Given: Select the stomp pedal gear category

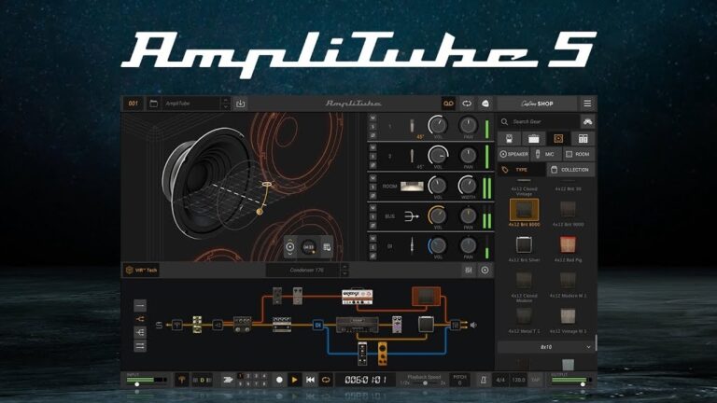Looking at the screenshot, I should [x=509, y=138].
